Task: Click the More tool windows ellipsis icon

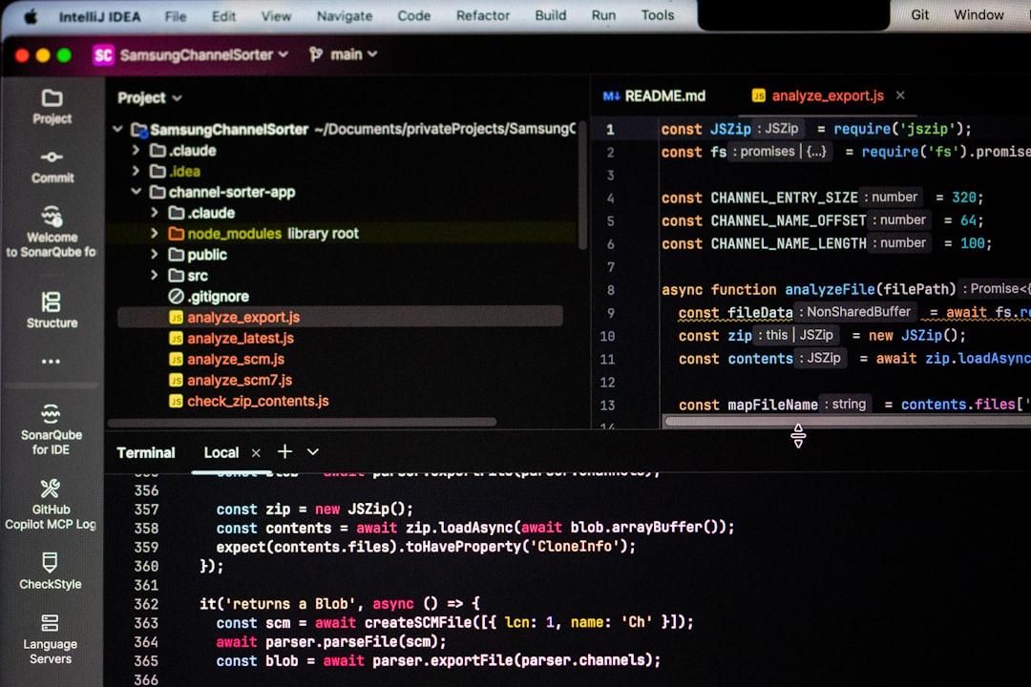Action: coord(53,361)
